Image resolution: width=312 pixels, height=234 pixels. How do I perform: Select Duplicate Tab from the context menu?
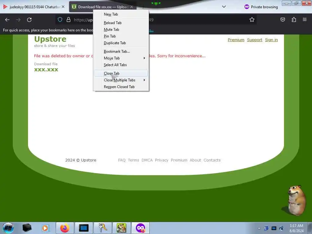click(121, 43)
